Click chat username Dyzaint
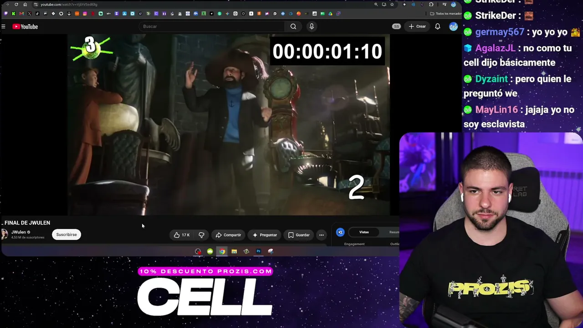Viewport: 583px width, 328px height. click(x=491, y=79)
